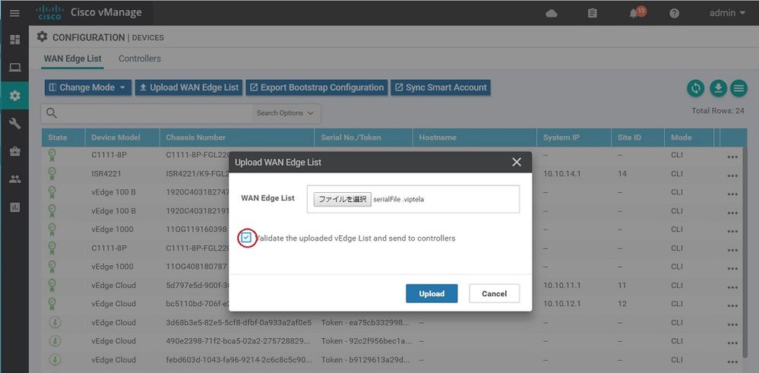Click the refresh table round icon
This screenshot has width=759, height=373.
pyautogui.click(x=696, y=88)
